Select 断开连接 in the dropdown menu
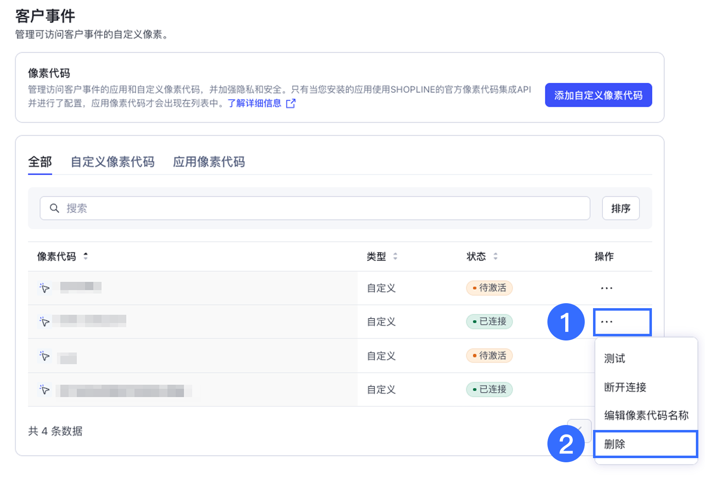Image resolution: width=705 pixels, height=478 pixels. pyautogui.click(x=625, y=387)
